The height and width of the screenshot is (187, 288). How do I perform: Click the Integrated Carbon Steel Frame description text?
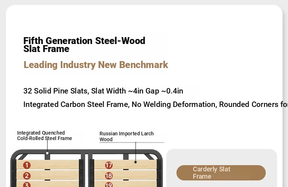pyautogui.click(x=156, y=104)
